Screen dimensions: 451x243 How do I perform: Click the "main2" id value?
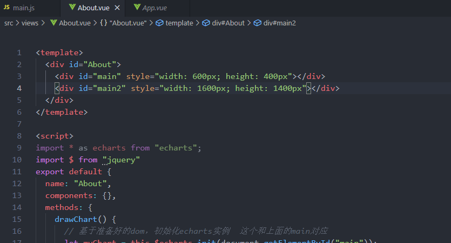tap(109, 88)
